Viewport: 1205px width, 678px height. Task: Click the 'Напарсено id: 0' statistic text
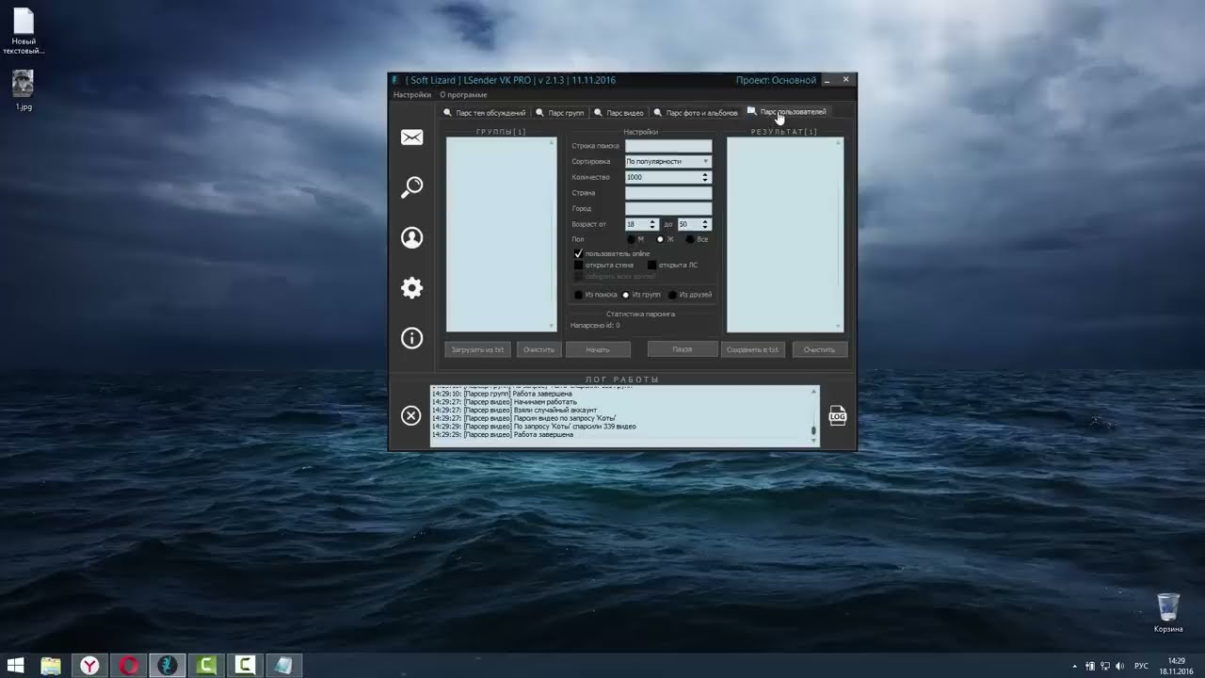[595, 326]
